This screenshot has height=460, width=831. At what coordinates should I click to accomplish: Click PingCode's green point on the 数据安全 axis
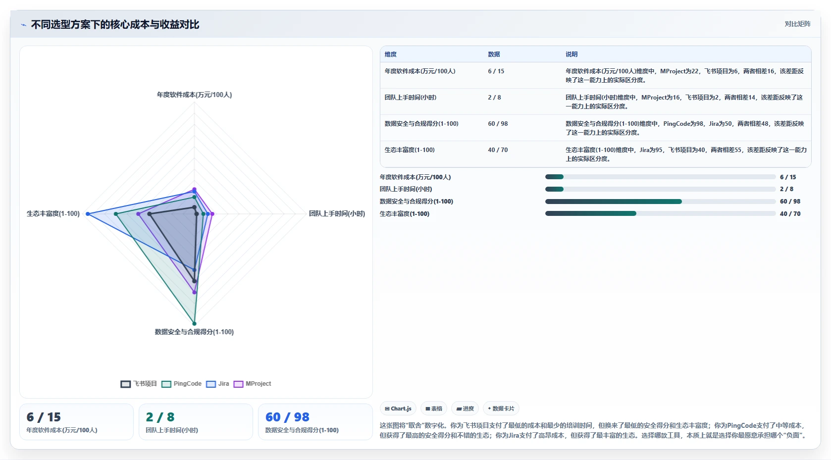tap(194, 323)
